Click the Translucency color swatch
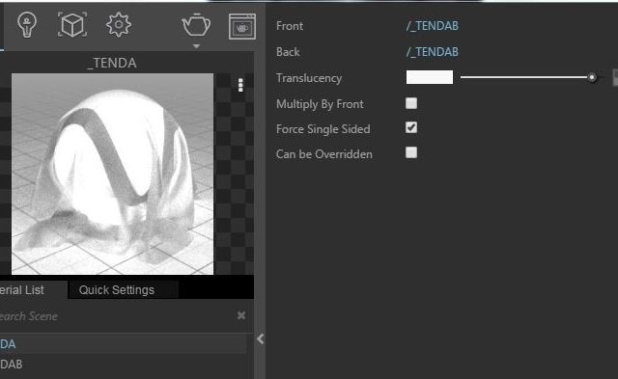618x379 pixels. (x=429, y=77)
